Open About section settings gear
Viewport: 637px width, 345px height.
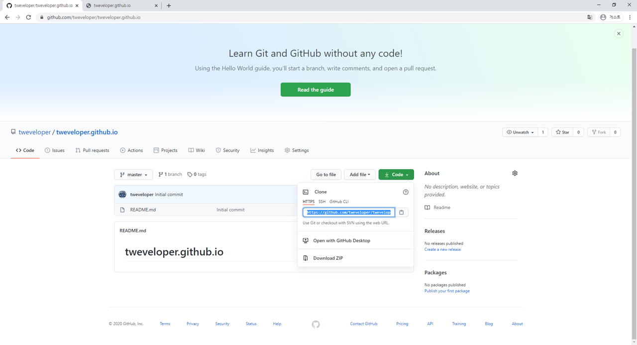point(515,173)
